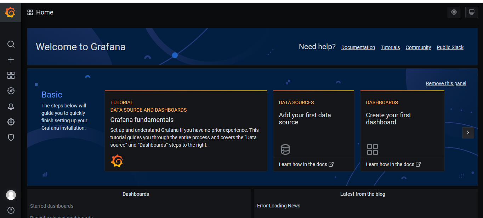Click the grid icon beside Home title

tap(30, 12)
